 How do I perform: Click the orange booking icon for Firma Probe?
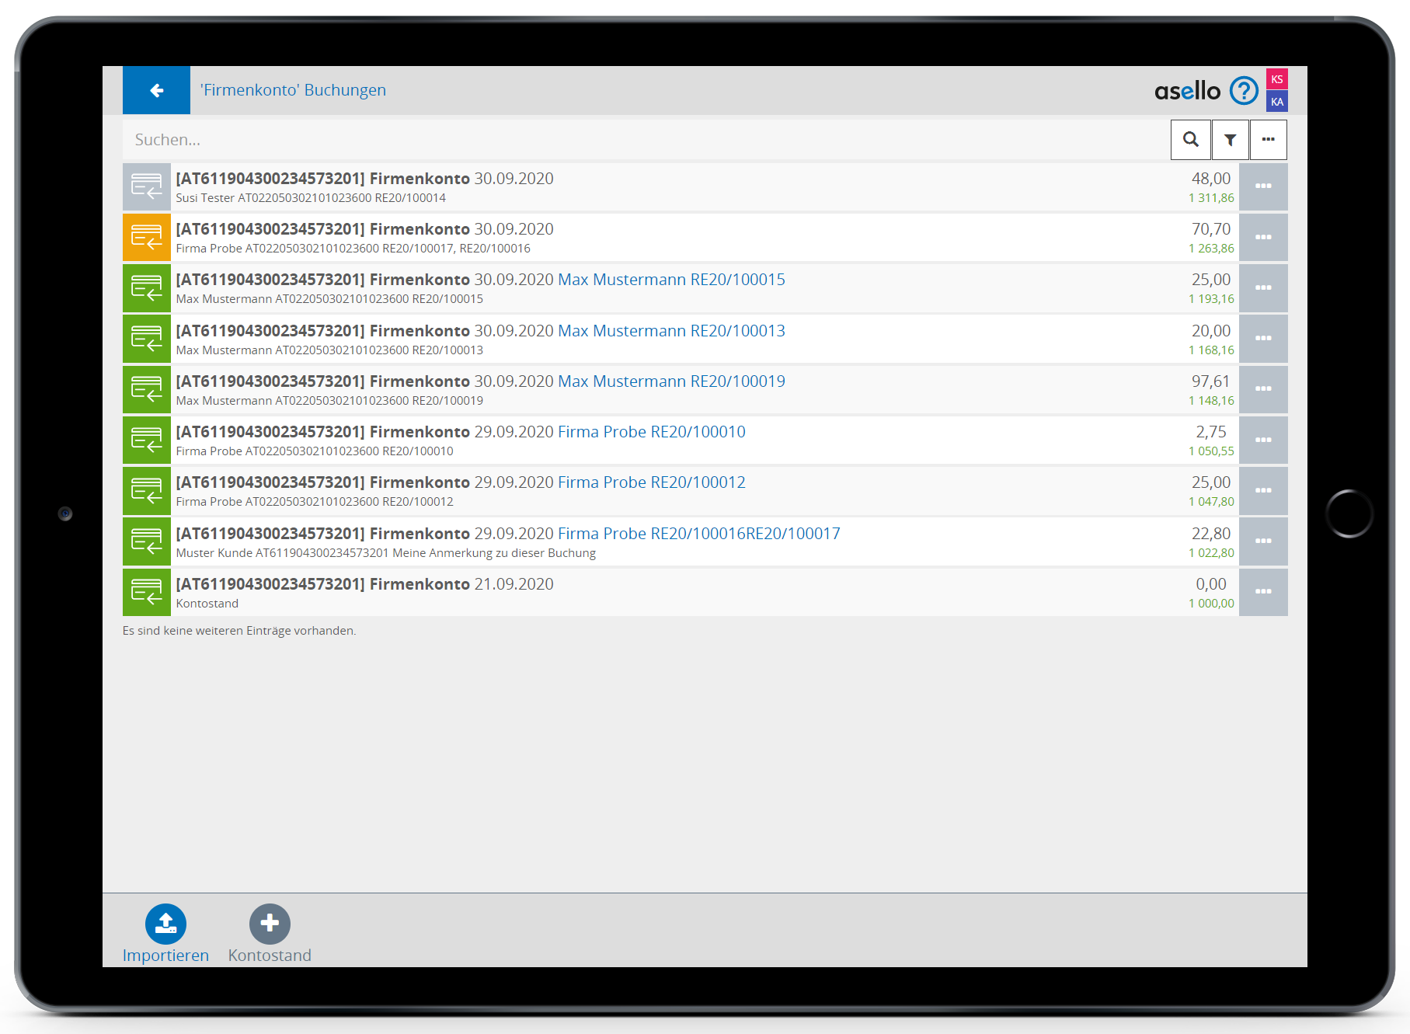147,238
